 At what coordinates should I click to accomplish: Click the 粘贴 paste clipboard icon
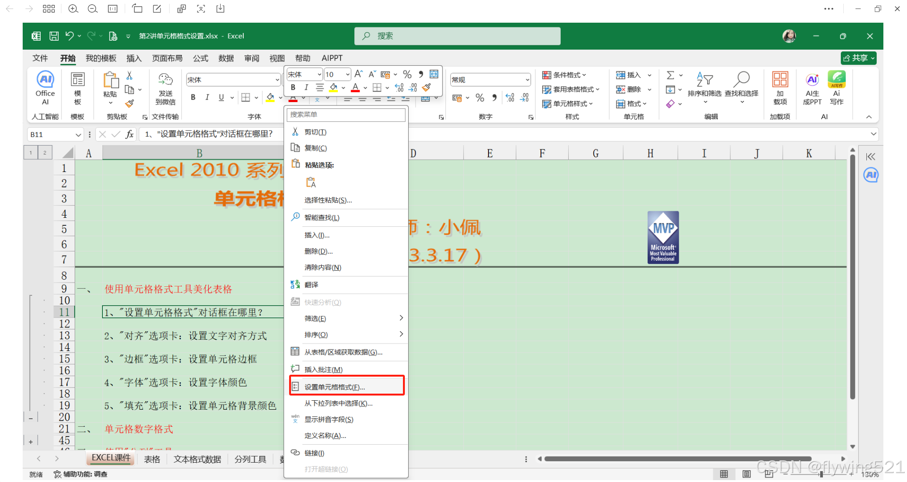coord(111,80)
